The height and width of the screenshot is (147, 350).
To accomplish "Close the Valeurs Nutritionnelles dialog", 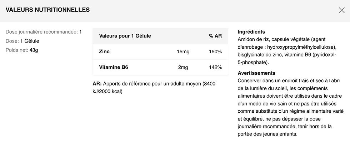I will point(341,10).
